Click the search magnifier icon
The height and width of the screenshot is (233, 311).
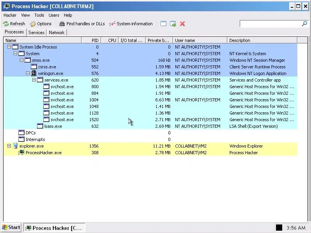pyautogui.click(x=304, y=24)
